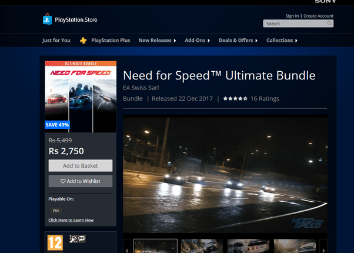Click the PS4 platform badge

coord(56,211)
